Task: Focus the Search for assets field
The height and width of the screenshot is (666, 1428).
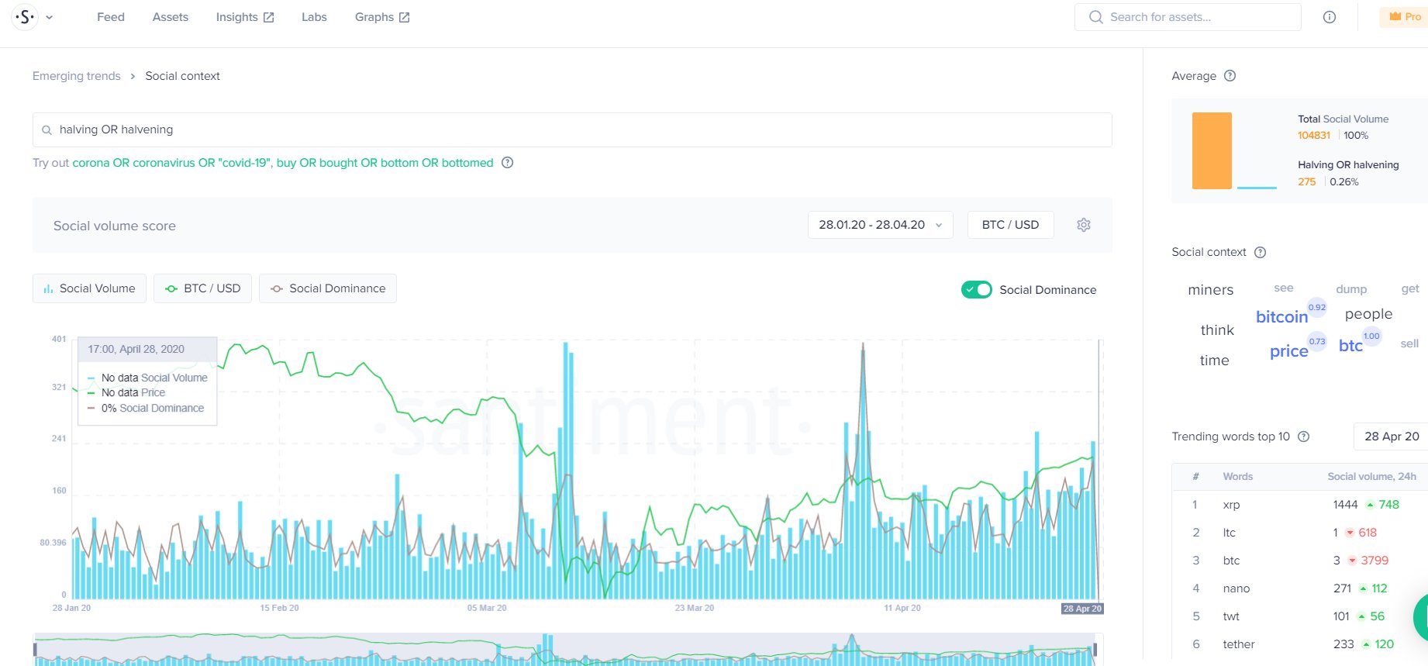Action: pos(1188,17)
